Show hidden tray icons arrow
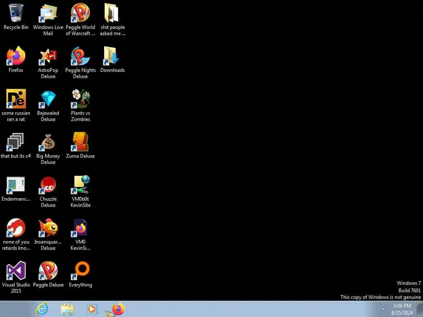Viewport: 423px width, 317px height. point(383,309)
